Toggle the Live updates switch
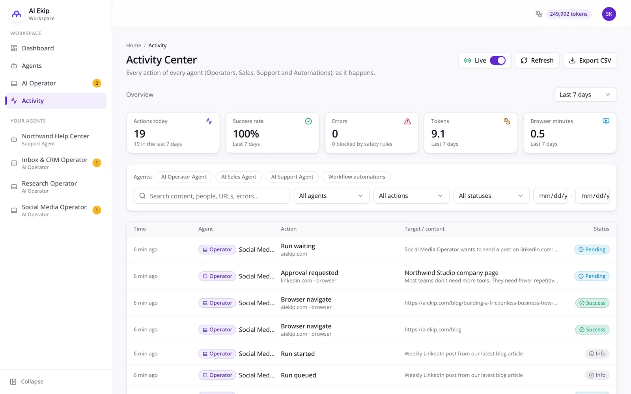The width and height of the screenshot is (631, 394). [498, 61]
